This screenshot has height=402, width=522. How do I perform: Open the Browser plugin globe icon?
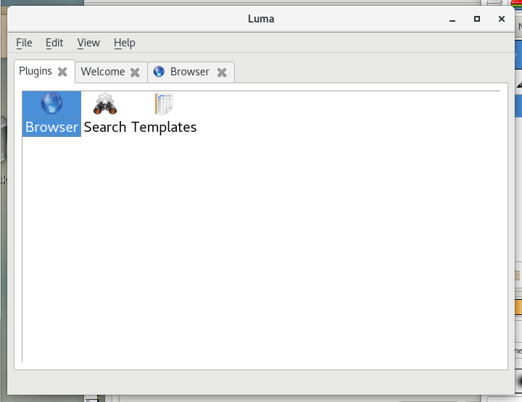(x=51, y=104)
